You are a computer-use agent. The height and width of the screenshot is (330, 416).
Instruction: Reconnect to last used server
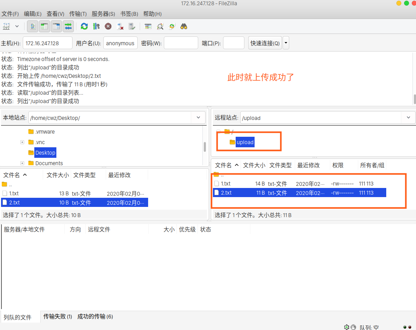click(x=132, y=26)
